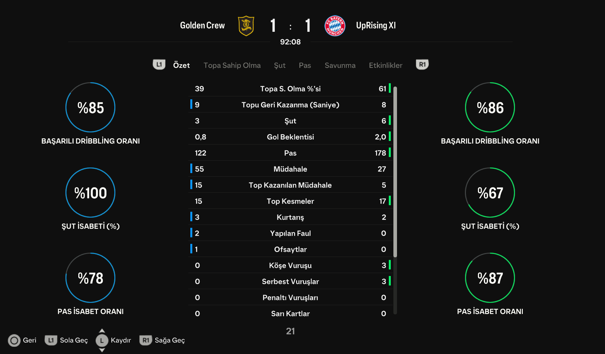Image resolution: width=605 pixels, height=354 pixels.
Task: Click the L1 button icon beside Özet
Action: [x=159, y=65]
